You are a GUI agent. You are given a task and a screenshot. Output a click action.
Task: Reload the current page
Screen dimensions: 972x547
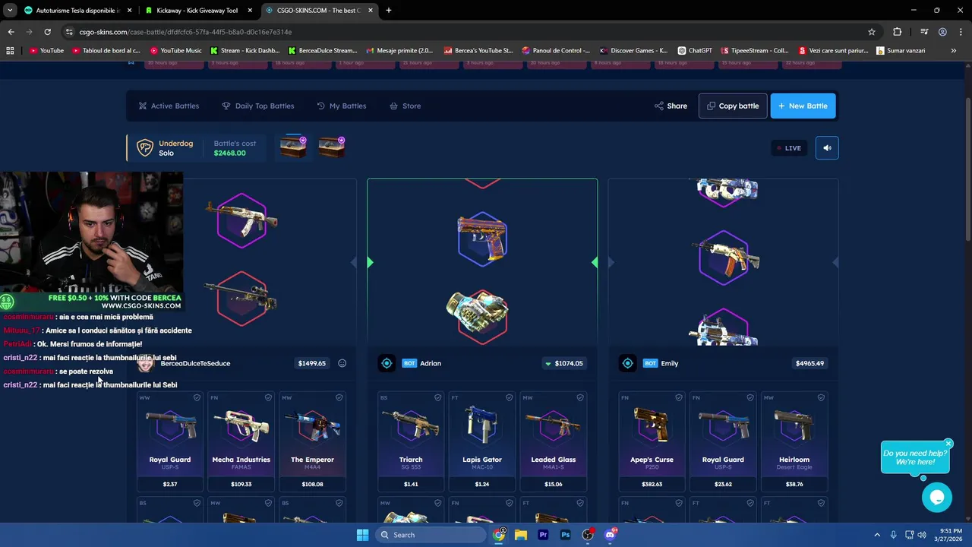click(47, 32)
